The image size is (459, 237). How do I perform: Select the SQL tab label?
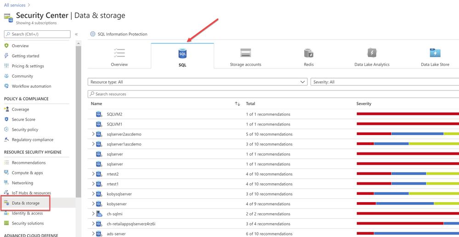tap(182, 65)
